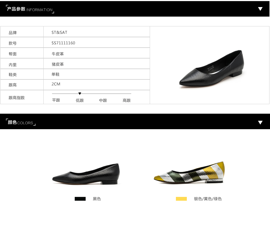Select the 高跟 heel level label
Image resolution: width=270 pixels, height=226 pixels.
127,100
